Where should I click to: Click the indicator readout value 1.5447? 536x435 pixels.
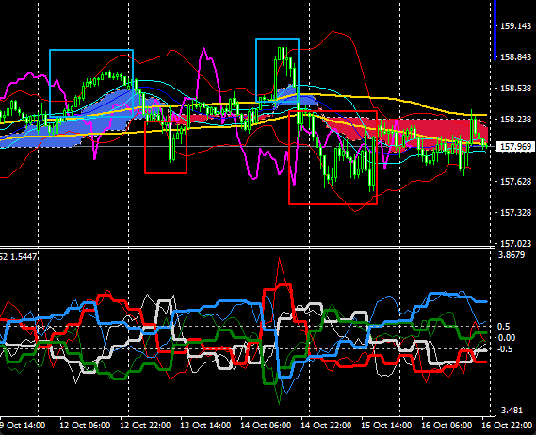coord(24,257)
